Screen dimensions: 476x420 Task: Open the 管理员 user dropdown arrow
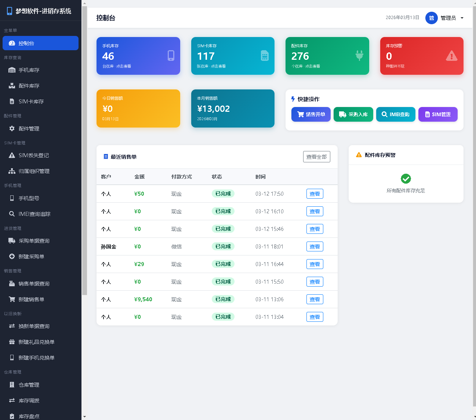click(x=462, y=18)
